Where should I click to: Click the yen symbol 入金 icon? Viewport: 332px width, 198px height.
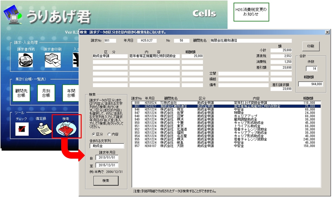tap(76, 58)
